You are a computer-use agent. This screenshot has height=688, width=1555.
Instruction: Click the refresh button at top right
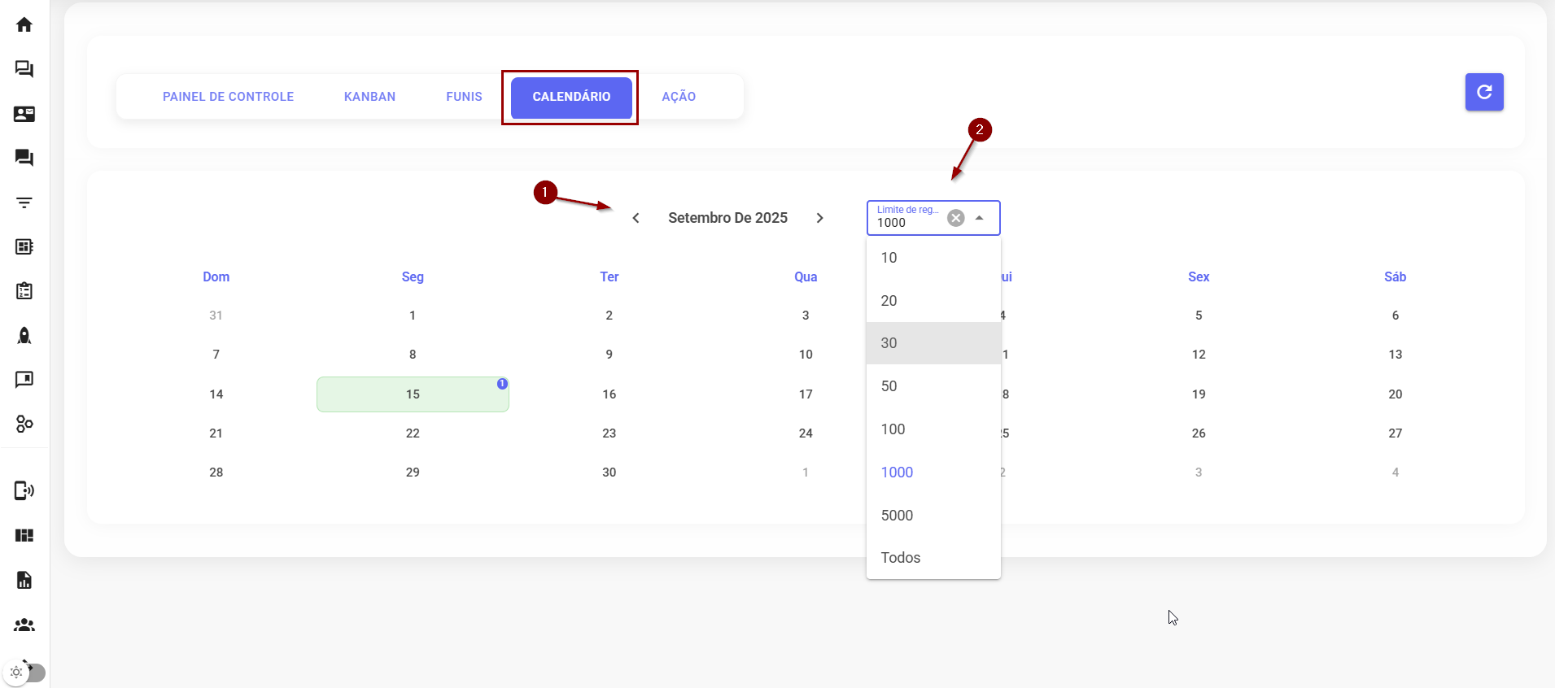tap(1483, 92)
